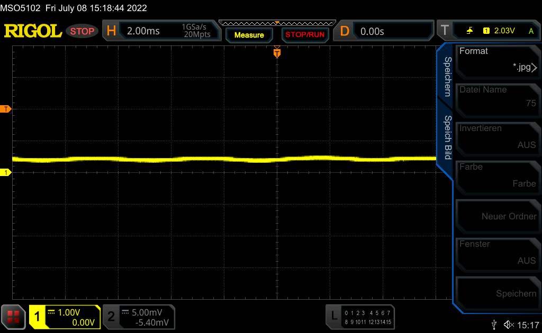Toggle channel 2 with 5.00mV scale
Viewport: 542px width, 333px height.
click(138, 317)
